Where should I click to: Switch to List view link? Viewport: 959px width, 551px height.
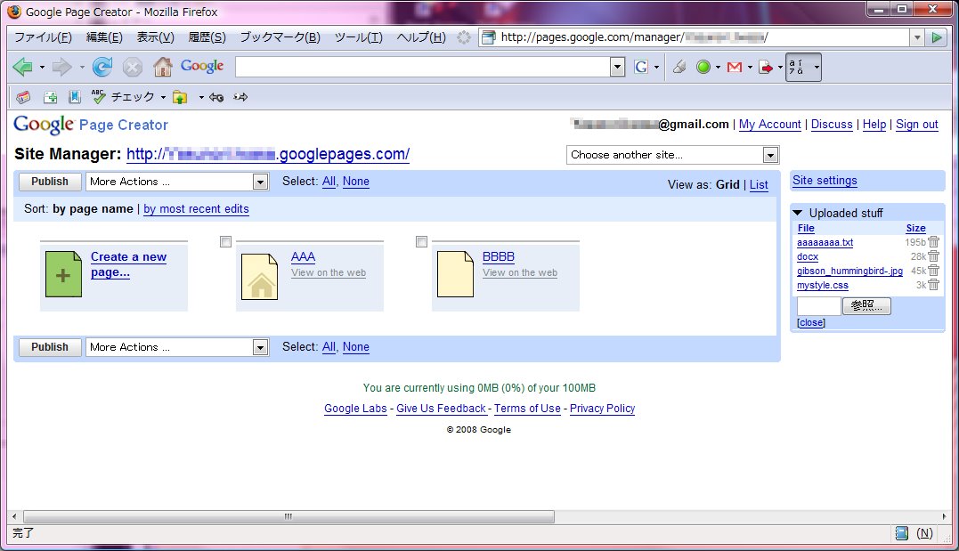click(x=759, y=184)
